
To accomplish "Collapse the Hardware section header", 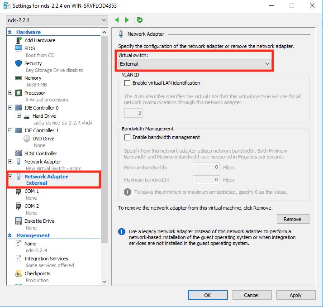I will [10, 32].
